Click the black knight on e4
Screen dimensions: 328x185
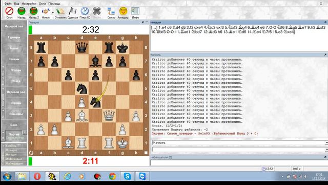tap(95, 102)
